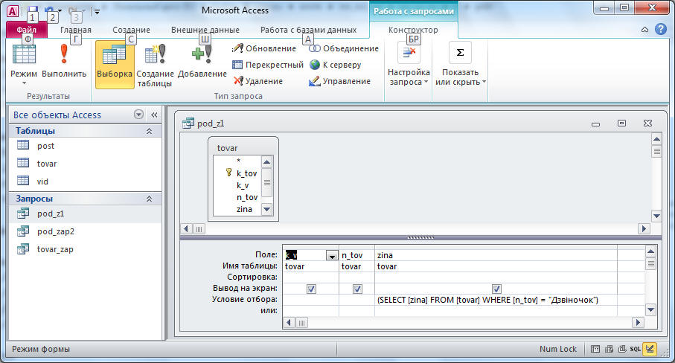Open the Файл tab
This screenshot has height=363, width=675.
point(27,30)
